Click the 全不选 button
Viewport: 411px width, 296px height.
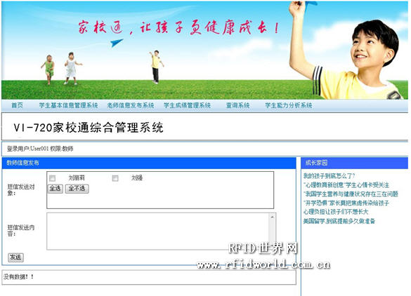pyautogui.click(x=77, y=189)
